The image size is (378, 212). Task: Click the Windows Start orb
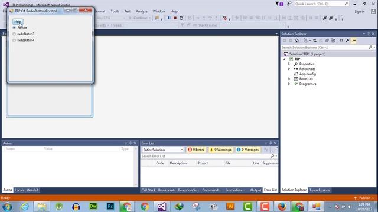pos(8,207)
